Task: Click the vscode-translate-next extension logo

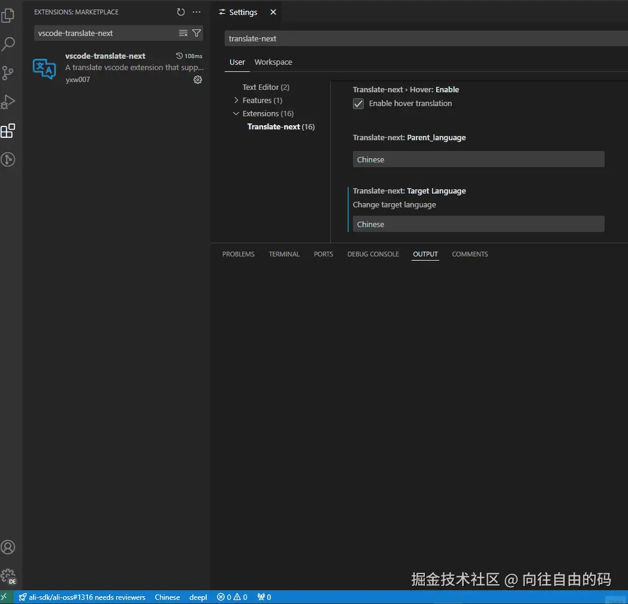Action: [x=44, y=69]
